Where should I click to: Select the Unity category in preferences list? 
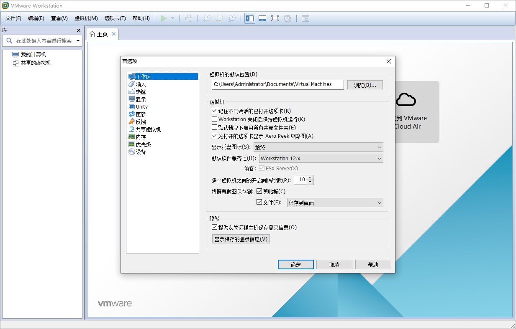click(141, 106)
